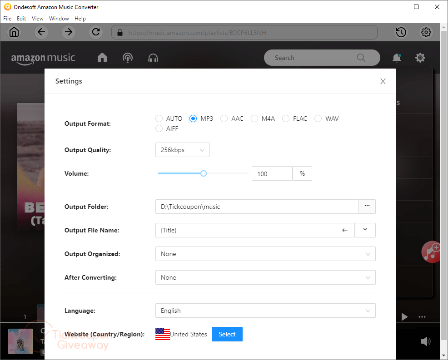Image resolution: width=448 pixels, height=360 pixels.
Task: Open the View menu
Action: pos(37,19)
